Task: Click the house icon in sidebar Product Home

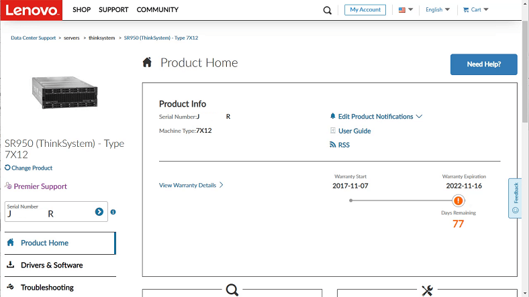Action: [x=11, y=243]
